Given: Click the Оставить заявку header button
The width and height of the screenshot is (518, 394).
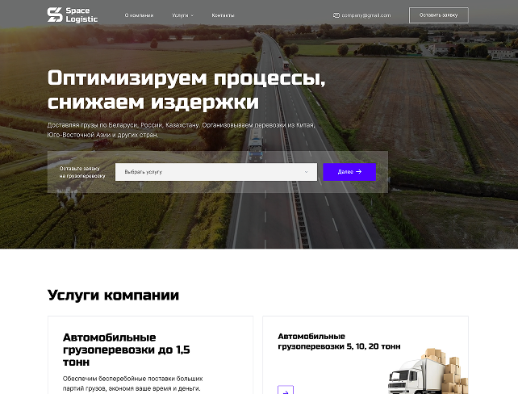Looking at the screenshot, I should [x=438, y=15].
